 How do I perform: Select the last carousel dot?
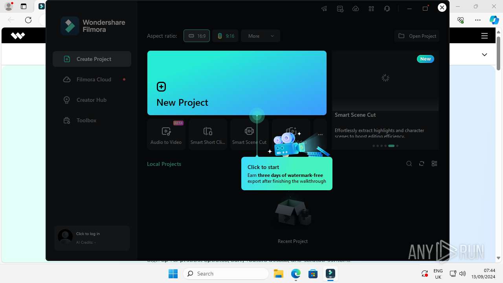pos(397,146)
